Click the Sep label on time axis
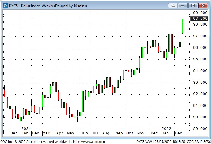Viewport: 211px width, 144px height. pyautogui.click(x=119, y=133)
